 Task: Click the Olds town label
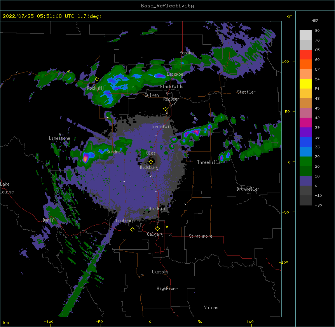pyautogui.click(x=151, y=153)
